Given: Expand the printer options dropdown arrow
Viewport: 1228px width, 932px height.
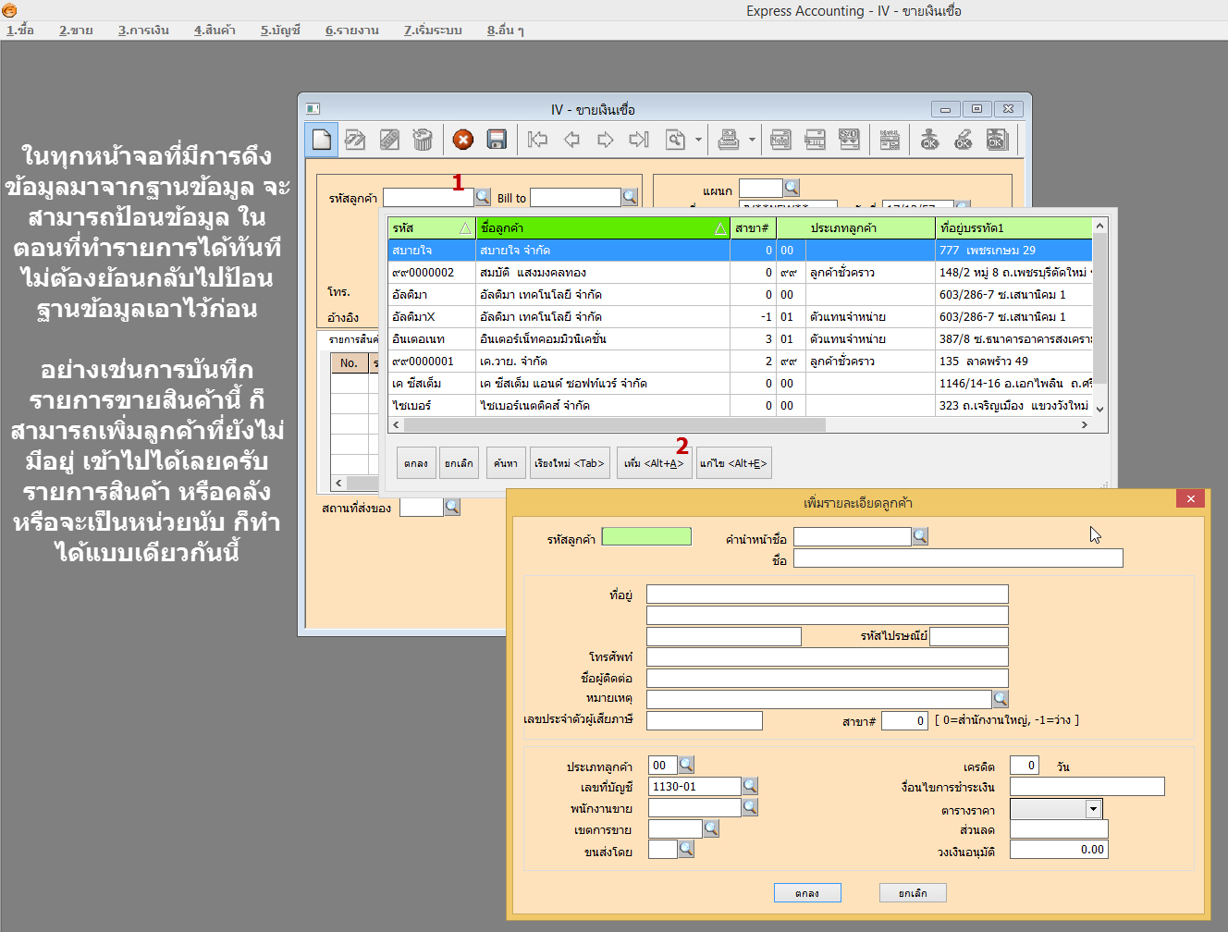Looking at the screenshot, I should click(x=752, y=141).
